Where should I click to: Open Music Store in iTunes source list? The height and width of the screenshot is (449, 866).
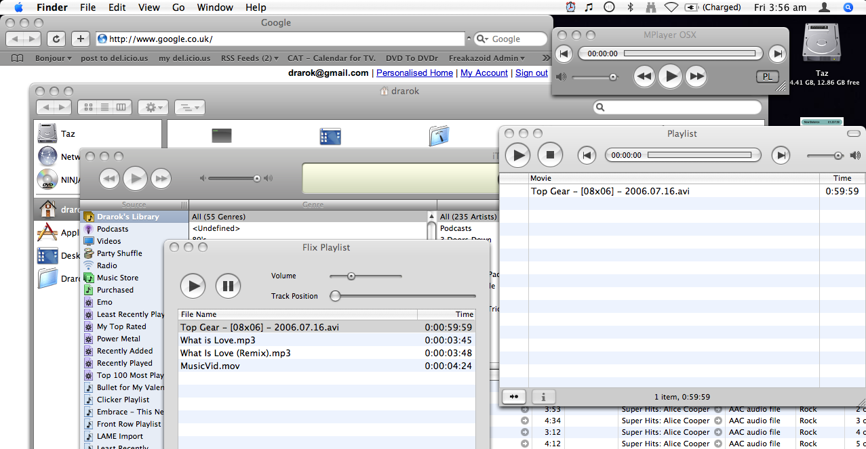click(x=117, y=278)
